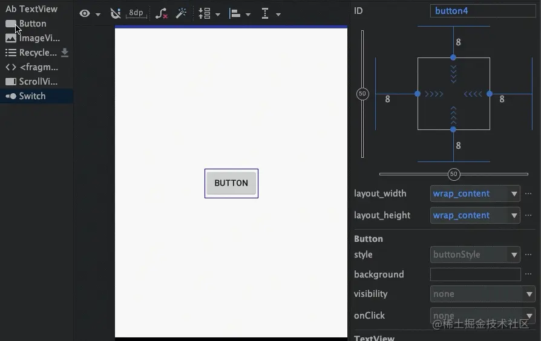Open the layout_width dropdown
541x341 pixels.
coord(475,193)
